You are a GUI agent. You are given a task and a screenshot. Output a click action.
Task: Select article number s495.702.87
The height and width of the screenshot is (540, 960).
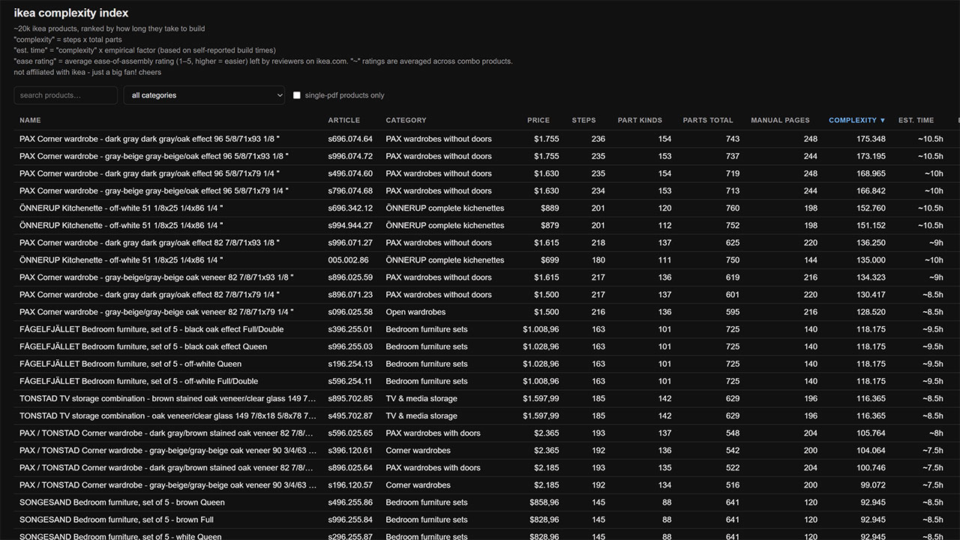pyautogui.click(x=350, y=415)
